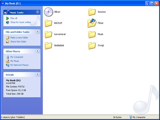
Task: Click Share this folder link
Action: (x=18, y=42)
